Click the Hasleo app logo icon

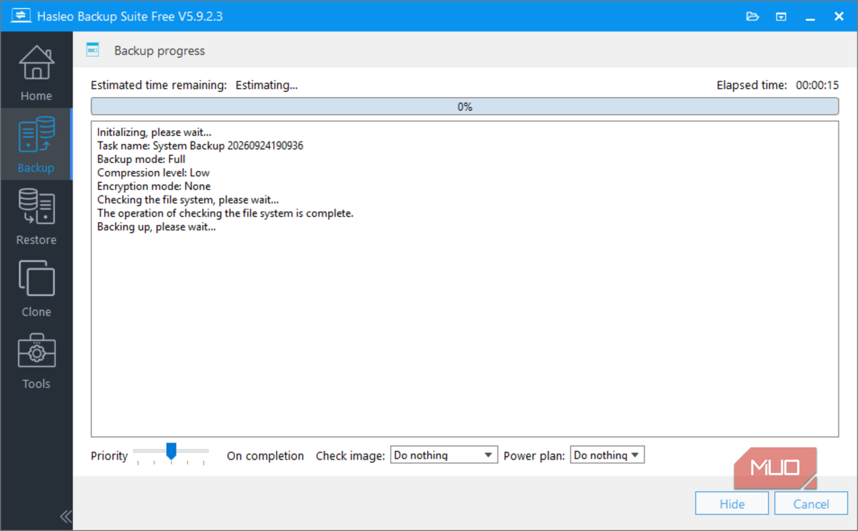pos(20,16)
